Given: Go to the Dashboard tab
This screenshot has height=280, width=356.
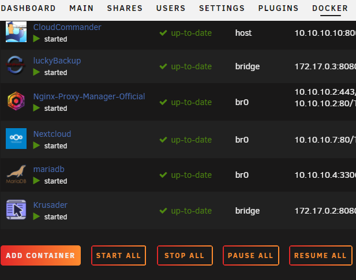Looking at the screenshot, I should [28, 8].
